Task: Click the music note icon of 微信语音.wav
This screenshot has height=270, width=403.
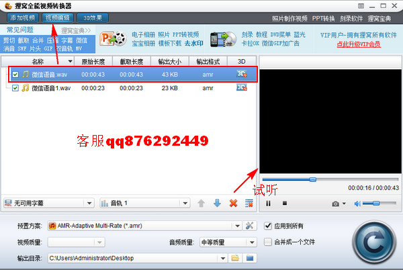Action: (x=26, y=75)
